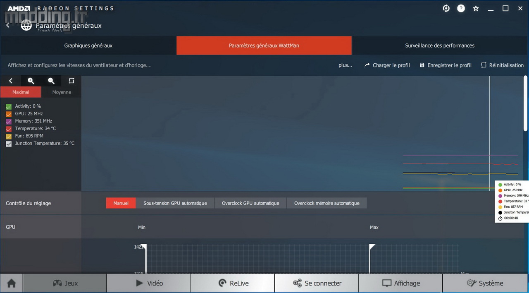The width and height of the screenshot is (529, 293).
Task: Click Réinitialisation to reset settings
Action: (x=502, y=65)
